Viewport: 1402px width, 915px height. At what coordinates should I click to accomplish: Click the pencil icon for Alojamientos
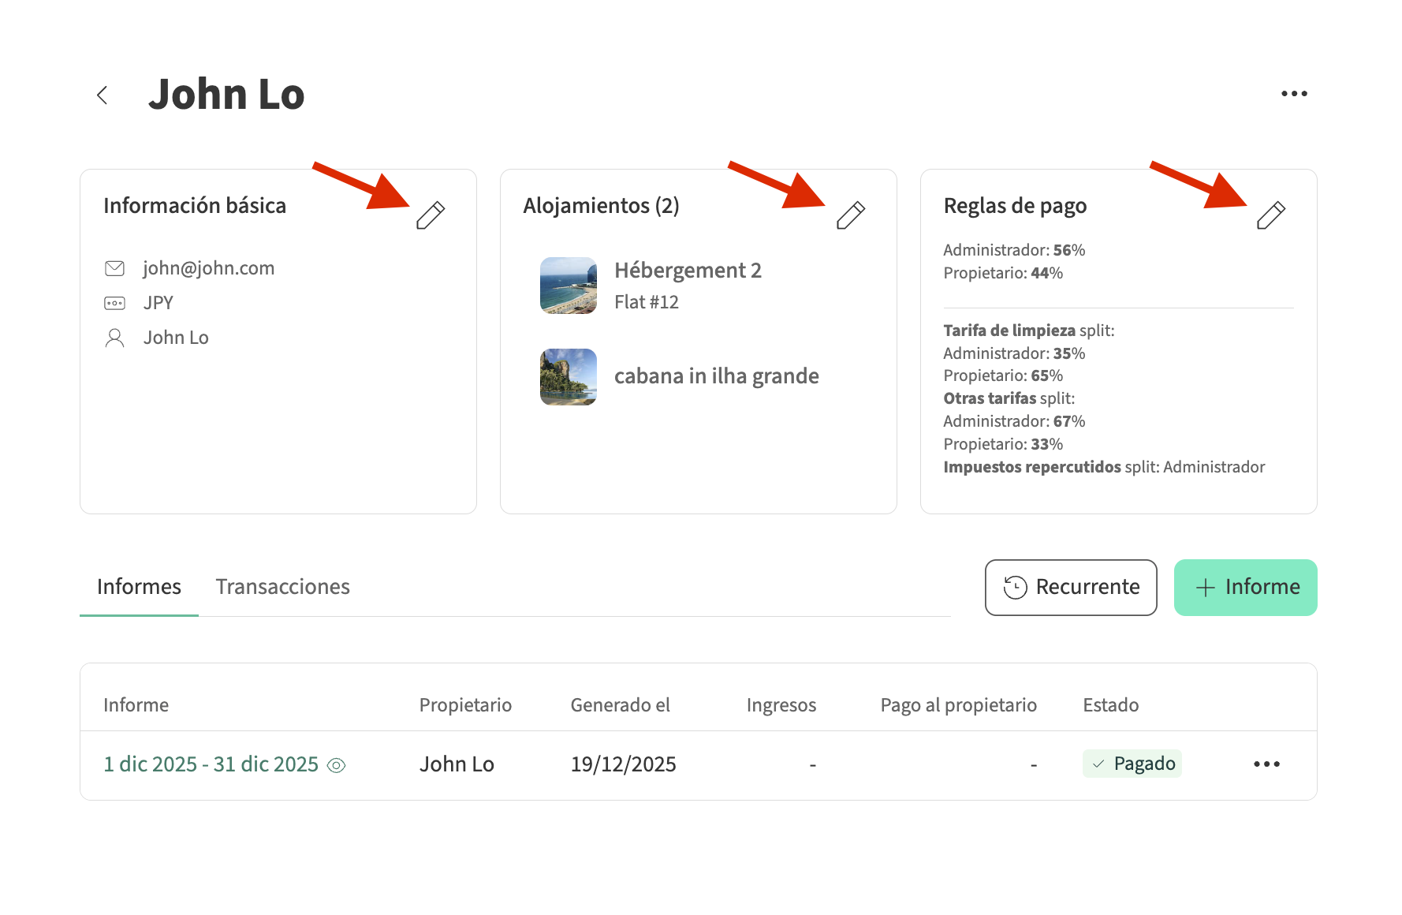(x=851, y=215)
